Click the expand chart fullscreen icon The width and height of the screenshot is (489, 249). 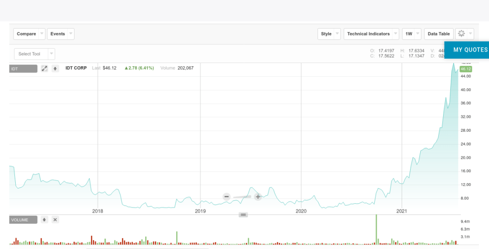(x=44, y=69)
